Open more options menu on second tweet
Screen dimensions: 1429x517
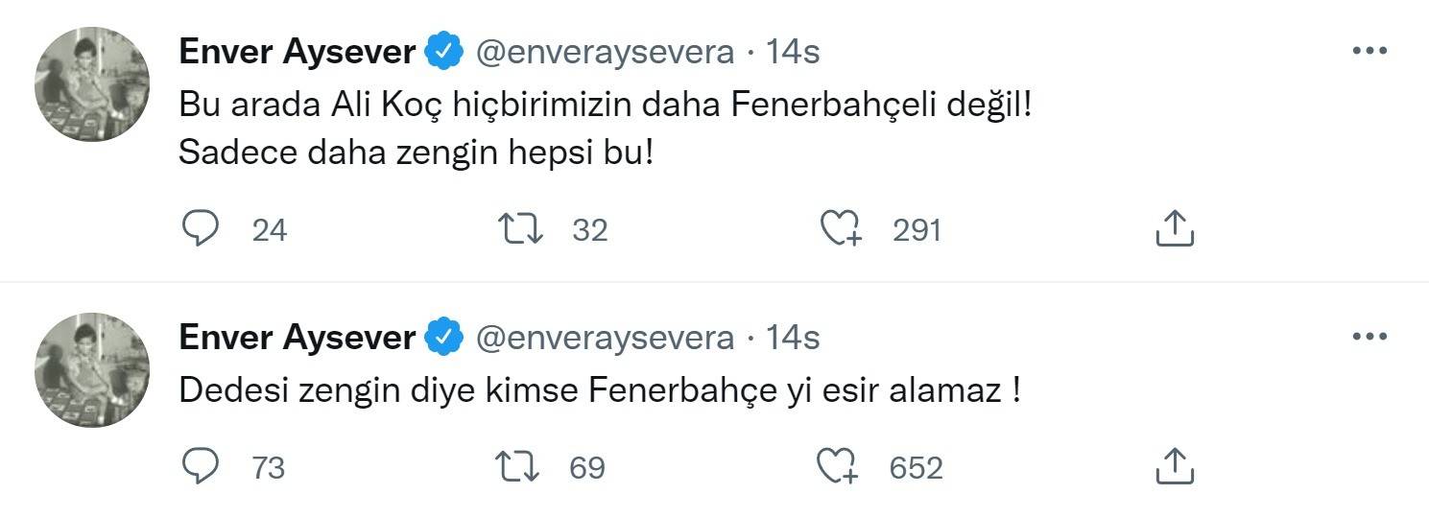pyautogui.click(x=1369, y=338)
